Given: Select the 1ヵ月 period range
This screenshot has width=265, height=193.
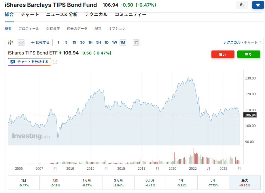Looking at the screenshot, I should (x=87, y=183).
